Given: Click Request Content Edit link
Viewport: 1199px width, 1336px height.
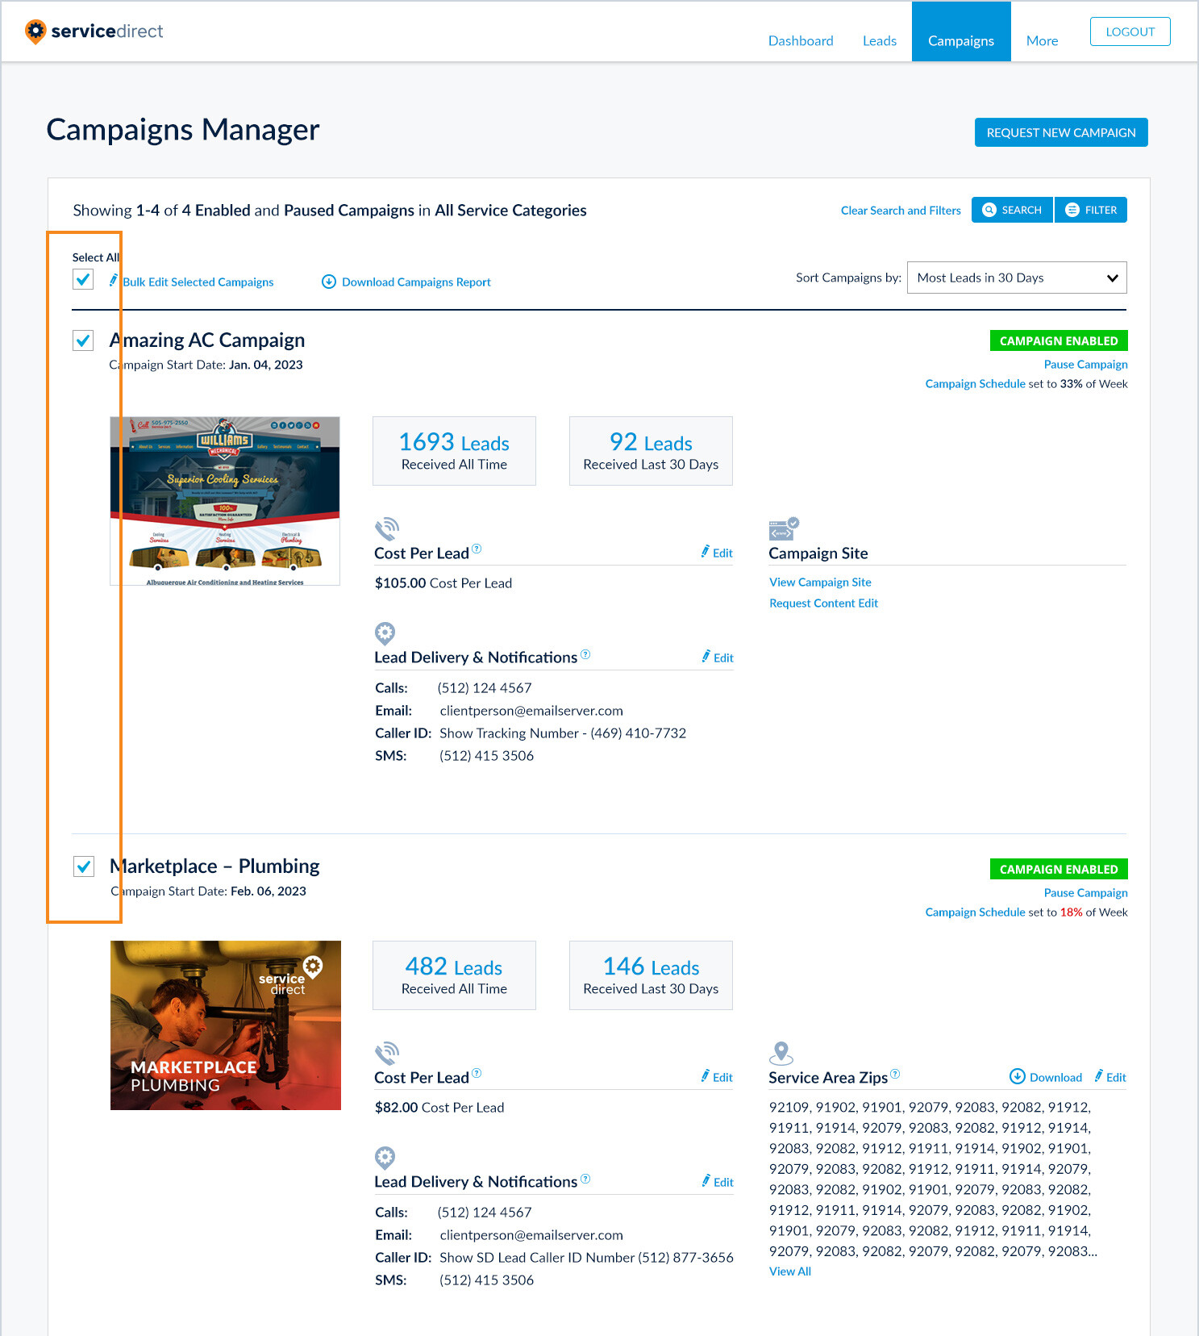Looking at the screenshot, I should tap(823, 603).
